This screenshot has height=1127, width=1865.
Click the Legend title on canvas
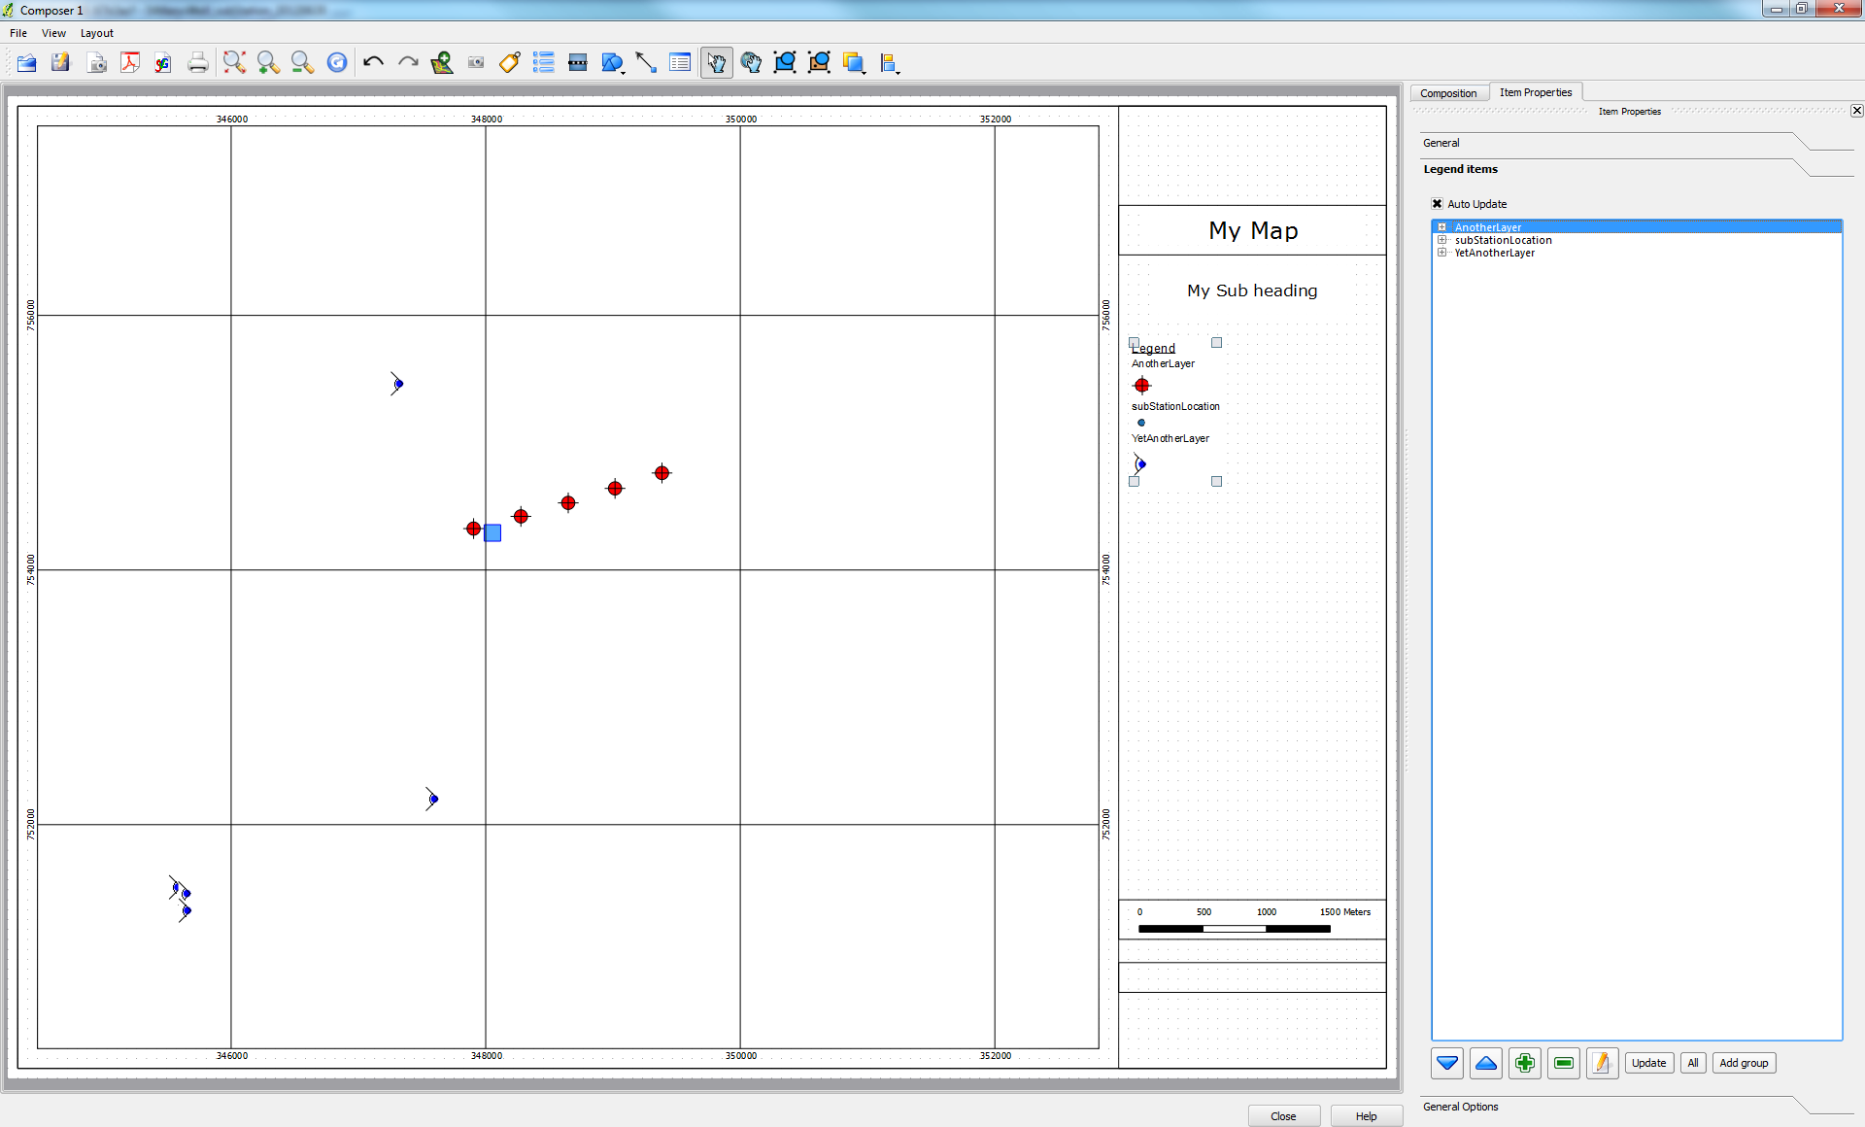pyautogui.click(x=1154, y=348)
